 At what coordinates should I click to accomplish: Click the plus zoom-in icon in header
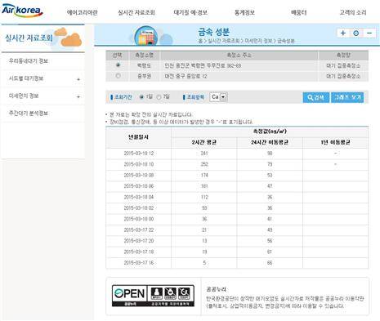[x=343, y=33]
